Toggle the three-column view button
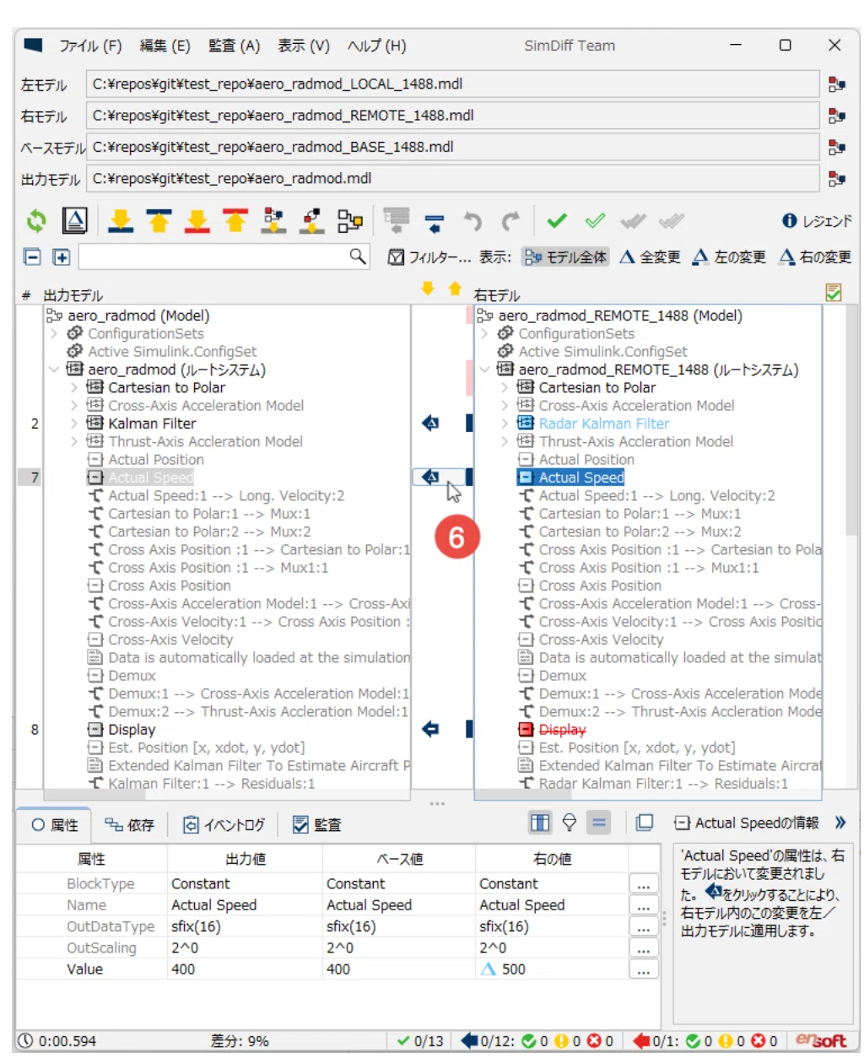Viewport: 864px width, 1058px height. (x=540, y=823)
